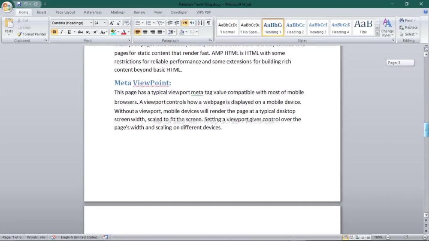The width and height of the screenshot is (429, 241).
Task: Start a numbered list
Action: pyautogui.click(x=148, y=23)
